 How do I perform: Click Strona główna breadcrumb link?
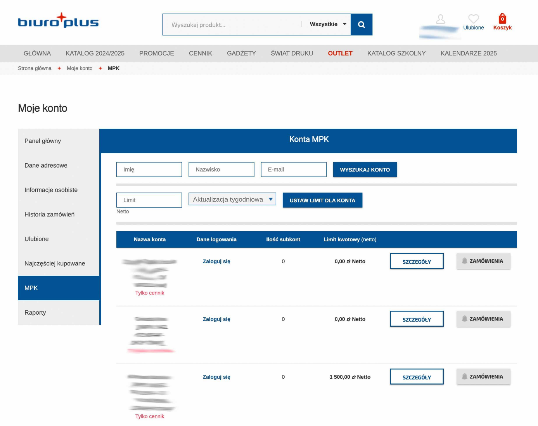pos(35,68)
